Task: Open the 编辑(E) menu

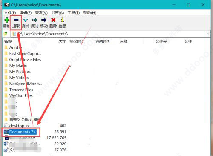Action: click(26, 13)
